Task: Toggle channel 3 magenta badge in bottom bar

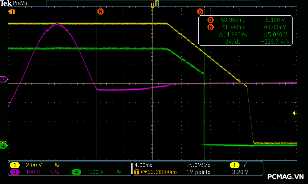Action: pos(15,172)
